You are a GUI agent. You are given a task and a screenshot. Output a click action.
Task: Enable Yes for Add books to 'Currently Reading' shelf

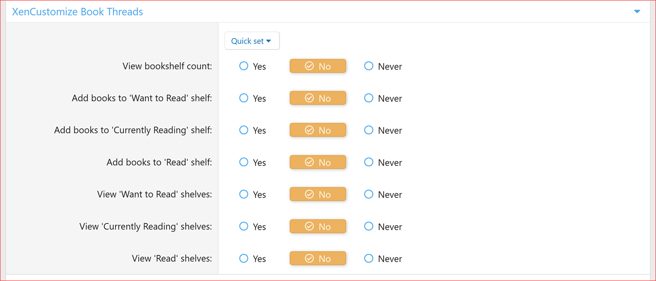pyautogui.click(x=244, y=130)
